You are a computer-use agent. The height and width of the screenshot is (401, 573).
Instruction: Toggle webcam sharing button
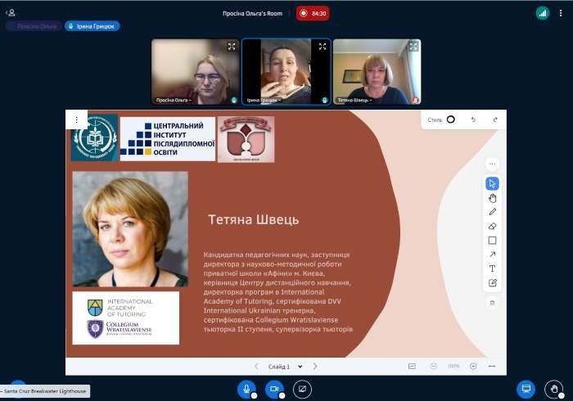pos(274,389)
